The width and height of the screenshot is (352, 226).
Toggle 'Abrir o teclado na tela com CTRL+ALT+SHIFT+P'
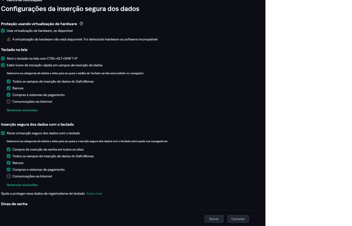point(3,59)
